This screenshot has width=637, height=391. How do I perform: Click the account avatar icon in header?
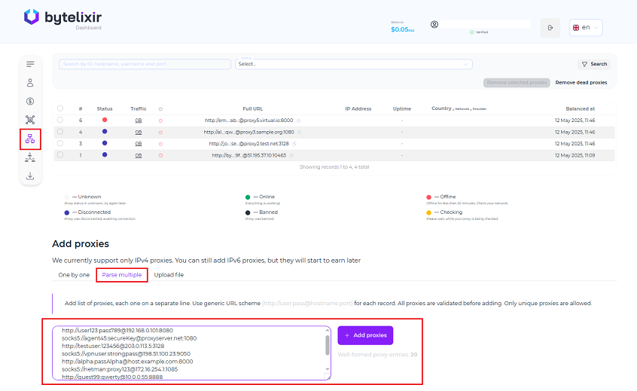pos(434,24)
